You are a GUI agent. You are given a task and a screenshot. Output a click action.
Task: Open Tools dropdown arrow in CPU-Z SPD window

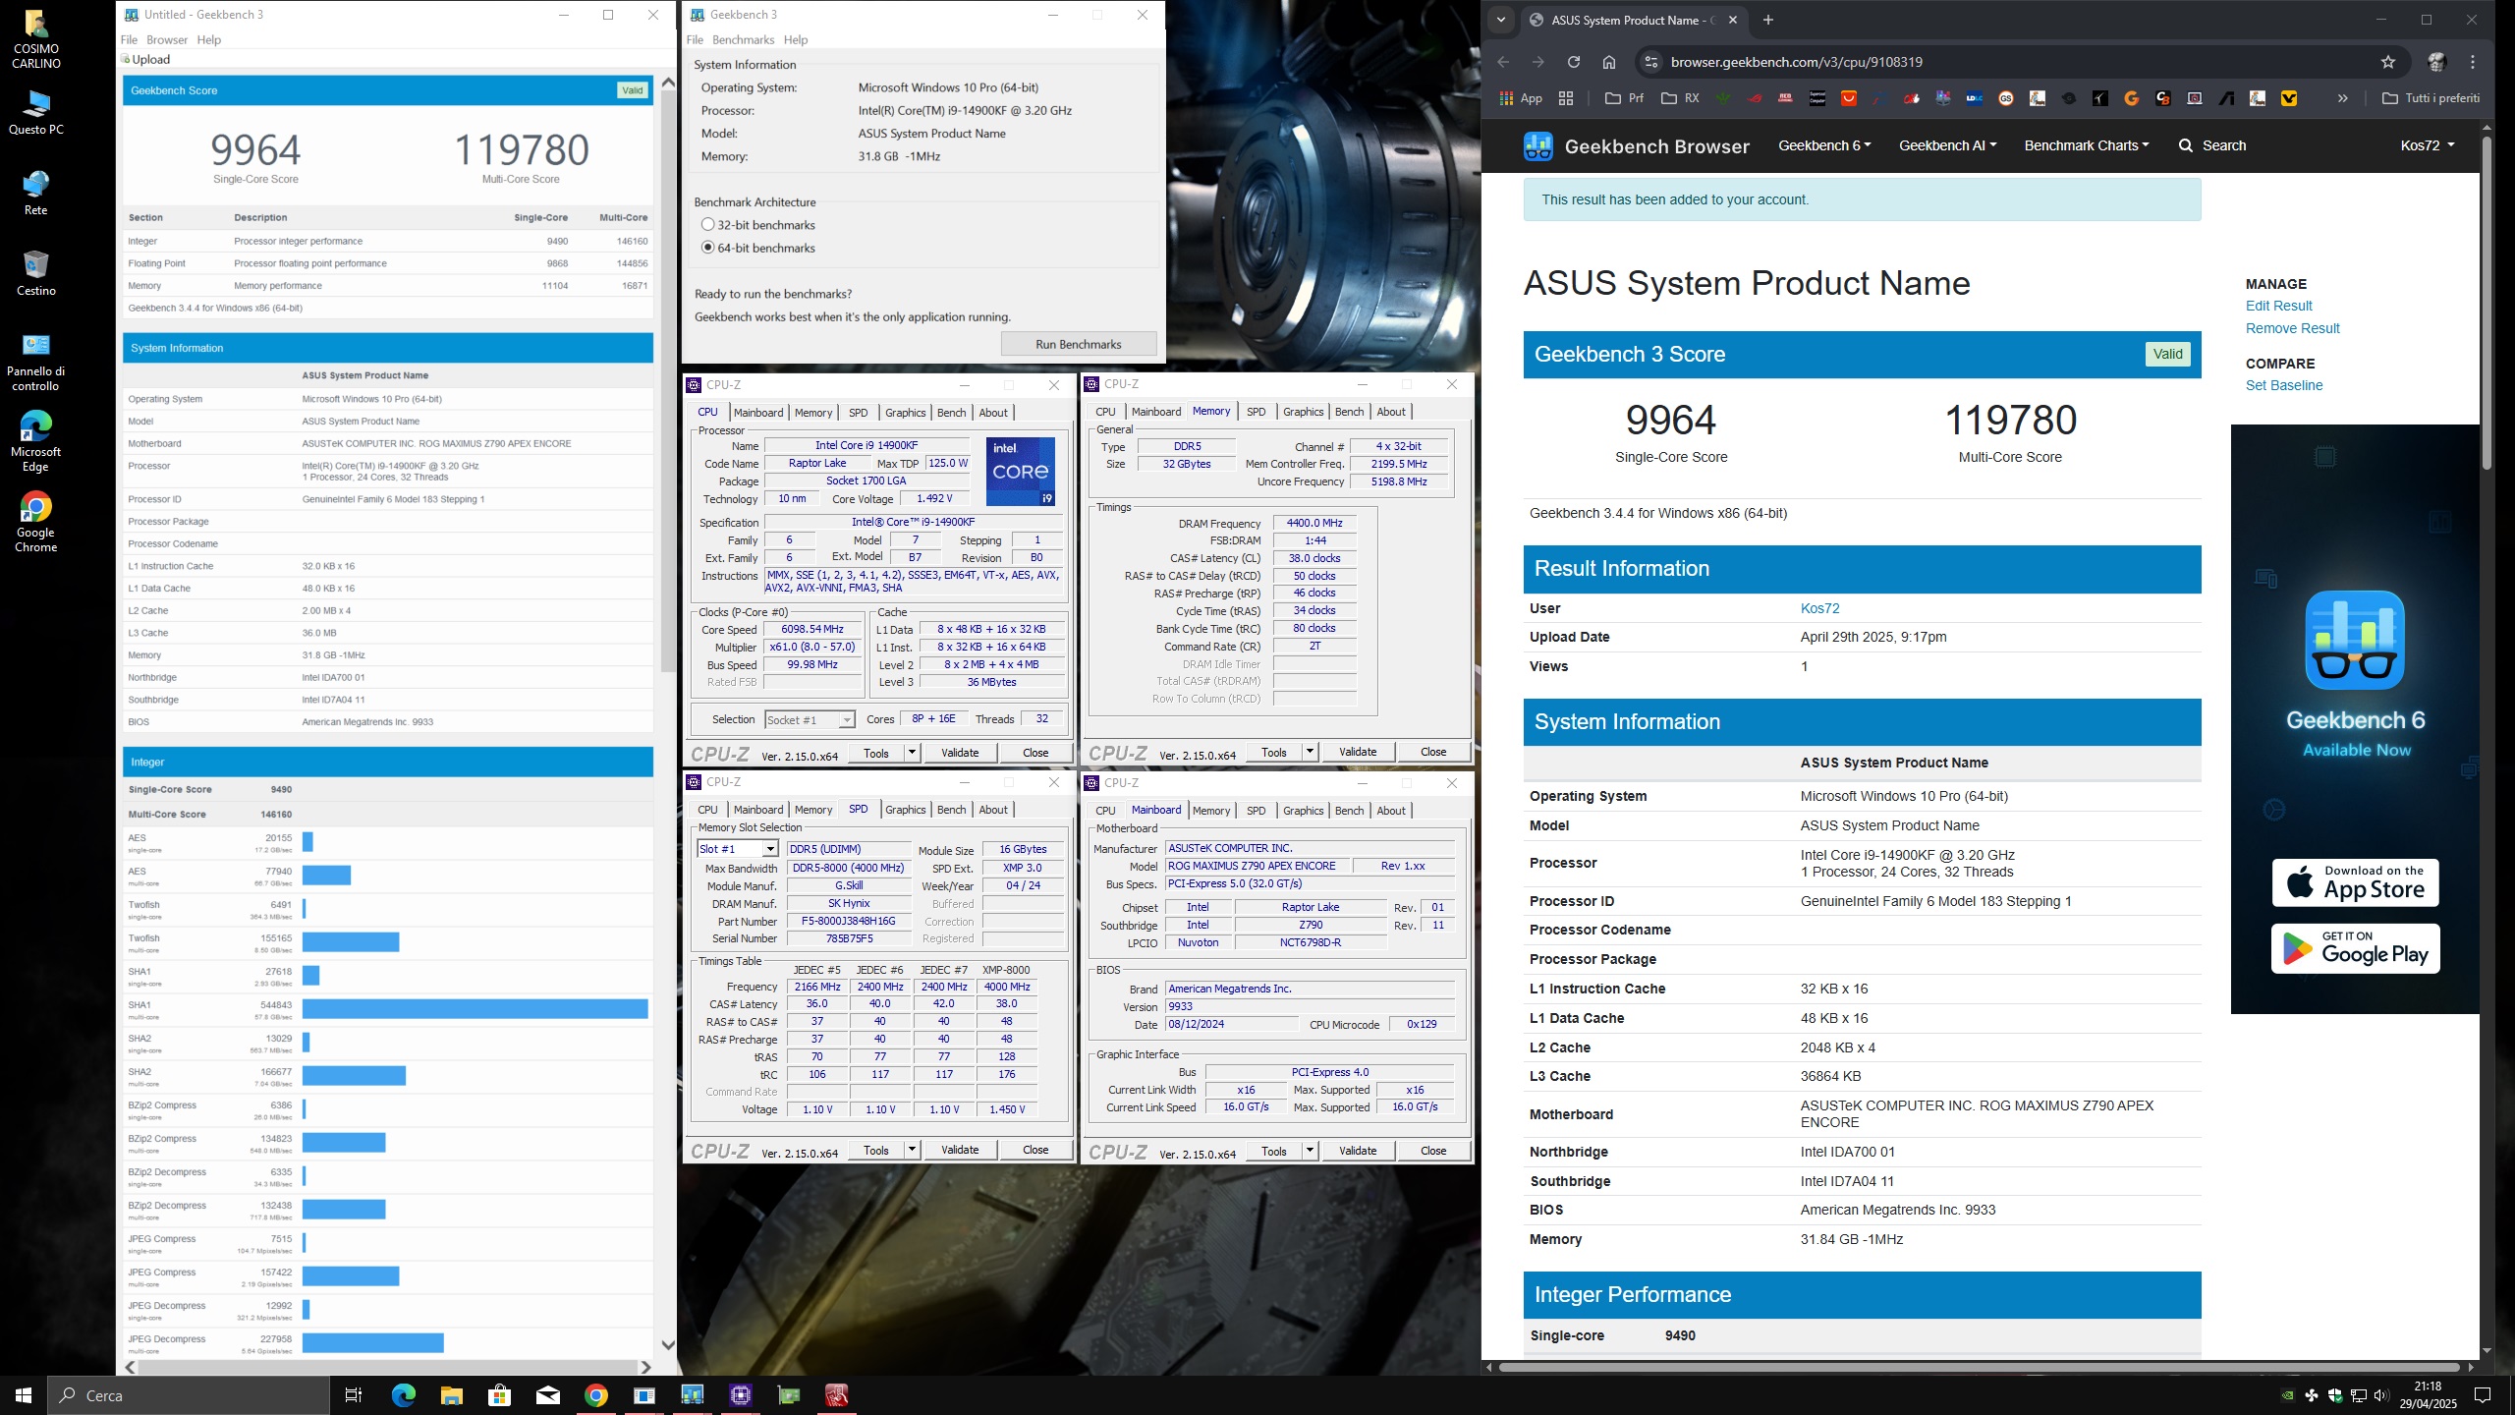tap(912, 1150)
